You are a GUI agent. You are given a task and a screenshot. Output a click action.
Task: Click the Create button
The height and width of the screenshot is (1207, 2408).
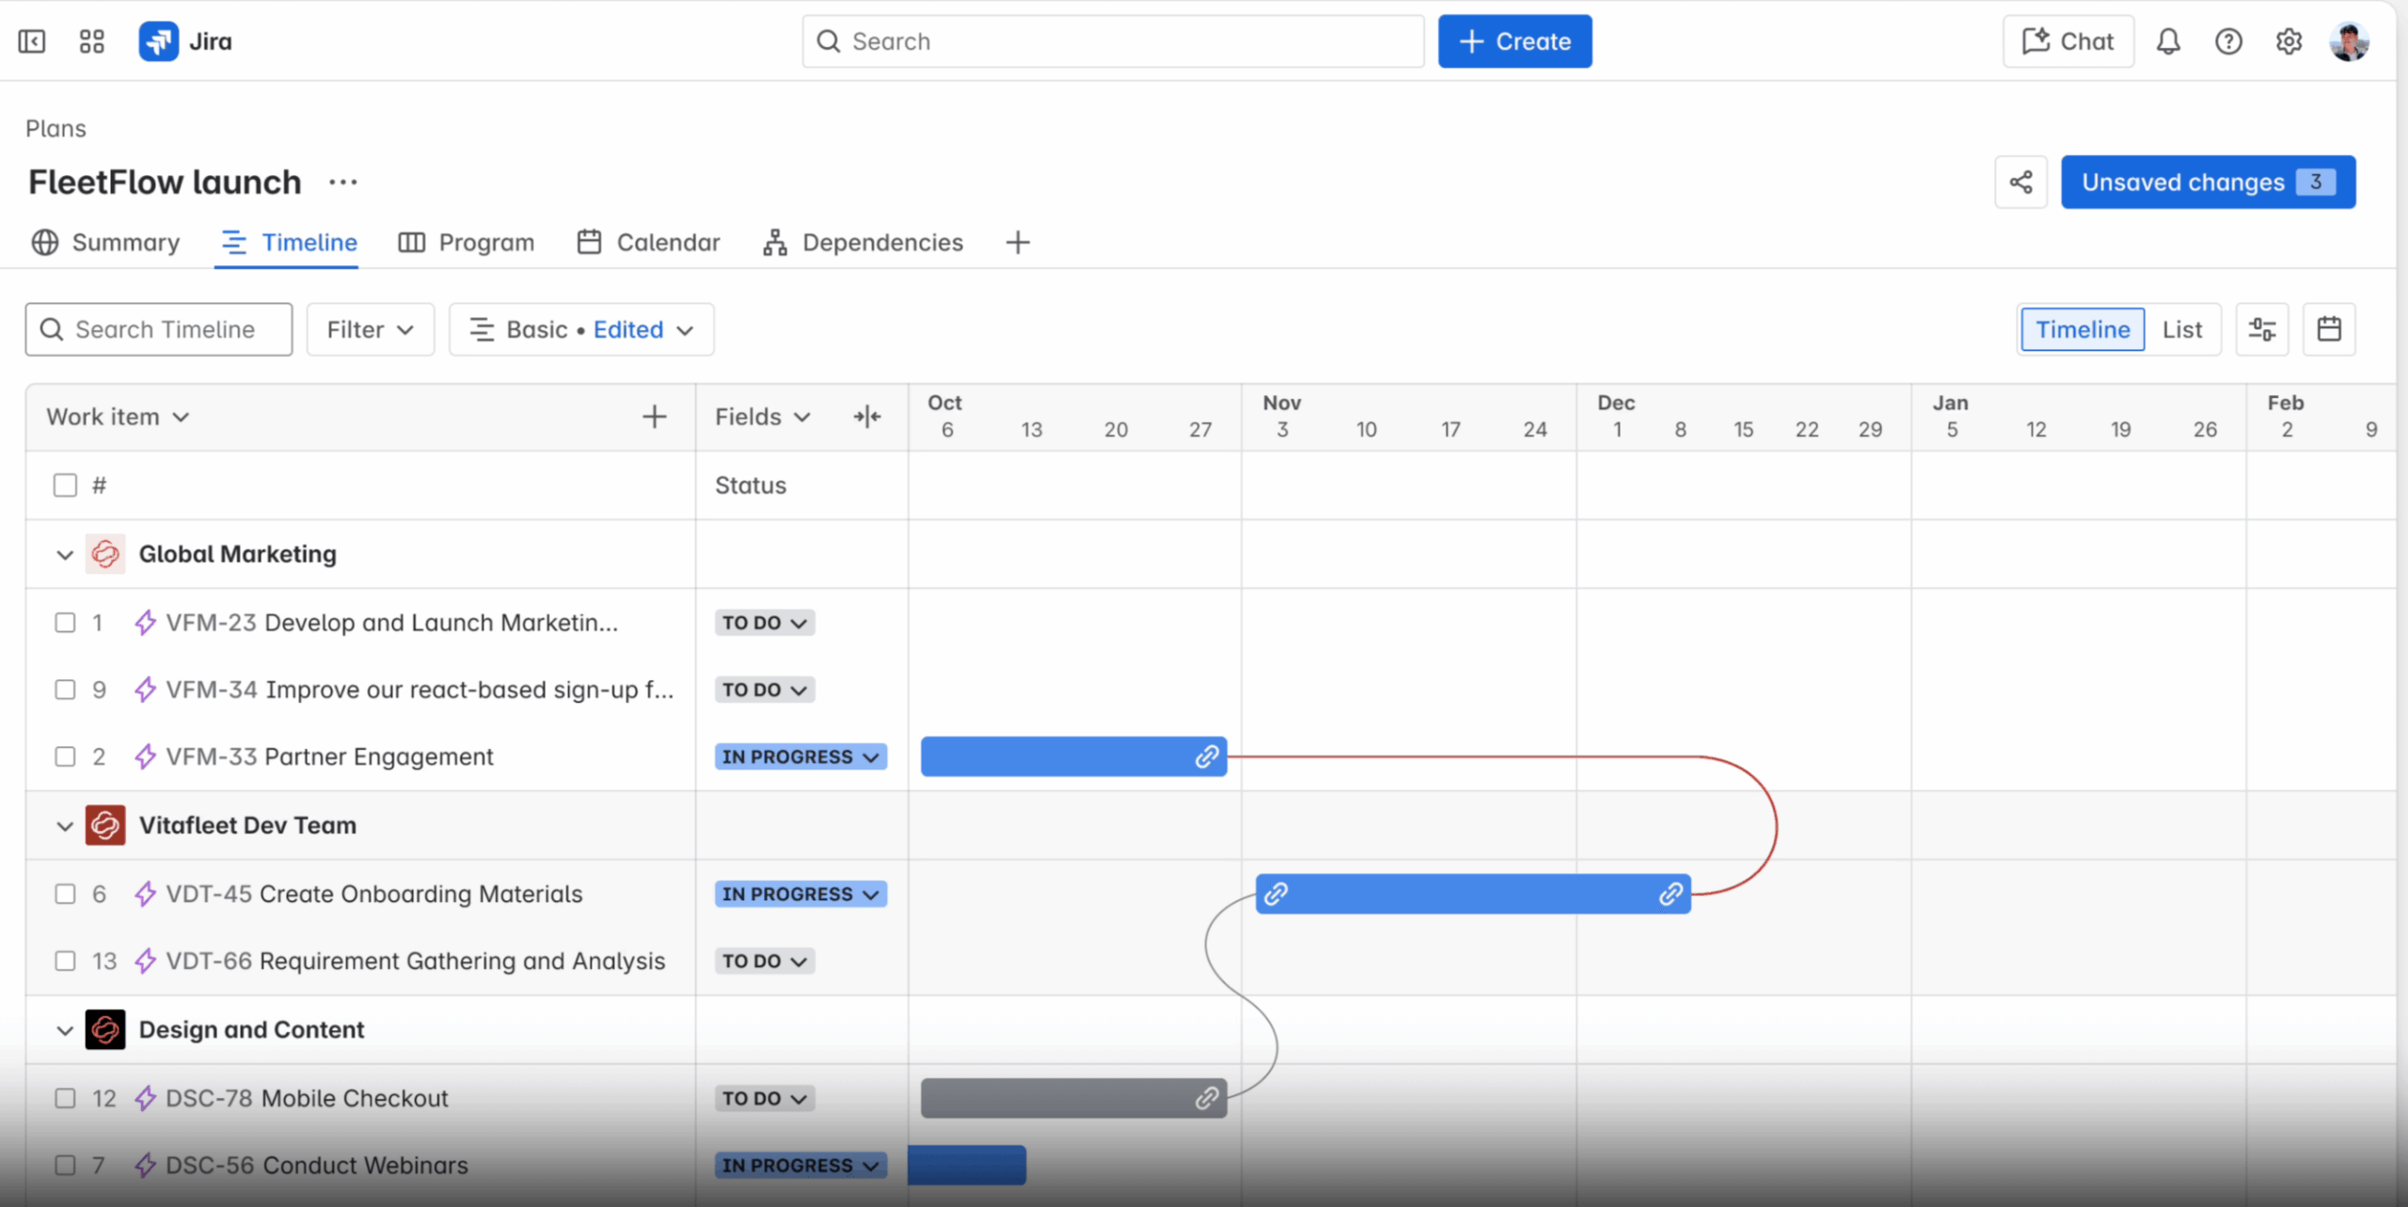[x=1514, y=41]
